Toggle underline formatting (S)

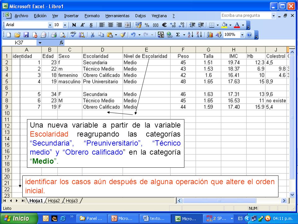click(91, 25)
